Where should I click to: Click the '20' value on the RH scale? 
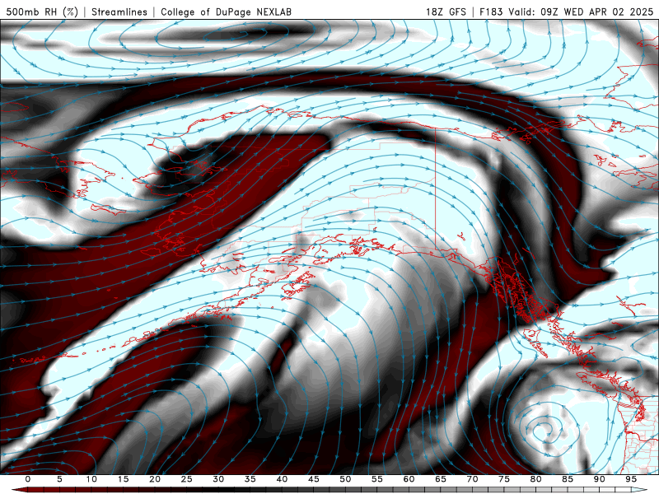[x=155, y=479]
